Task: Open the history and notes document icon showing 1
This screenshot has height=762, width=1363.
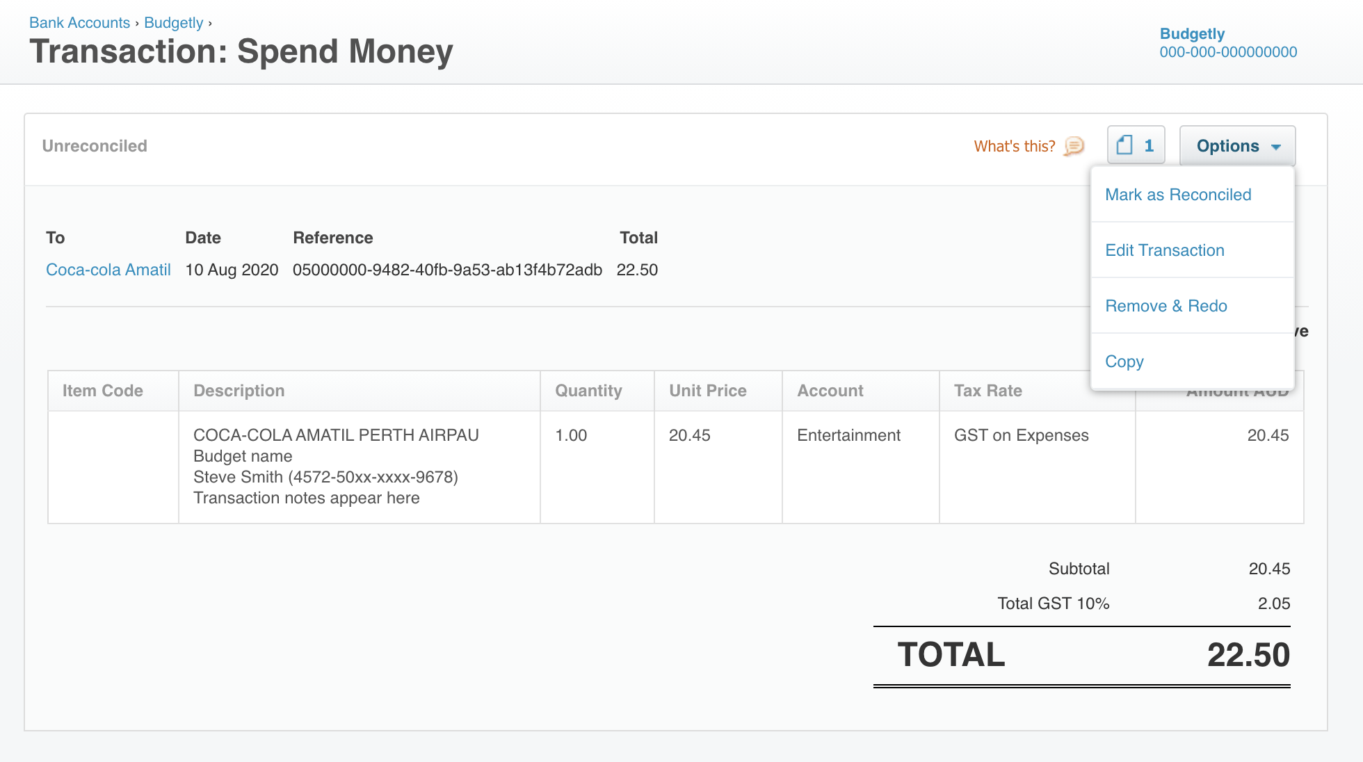Action: coord(1136,145)
